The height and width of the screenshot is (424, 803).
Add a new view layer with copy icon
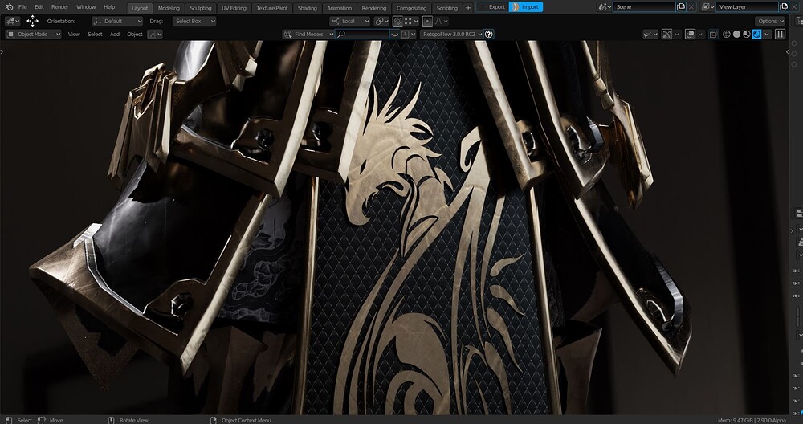[783, 7]
